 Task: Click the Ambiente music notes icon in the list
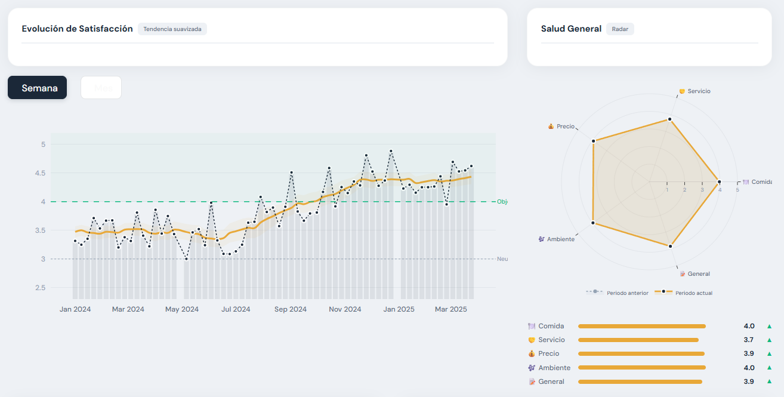[x=532, y=368]
